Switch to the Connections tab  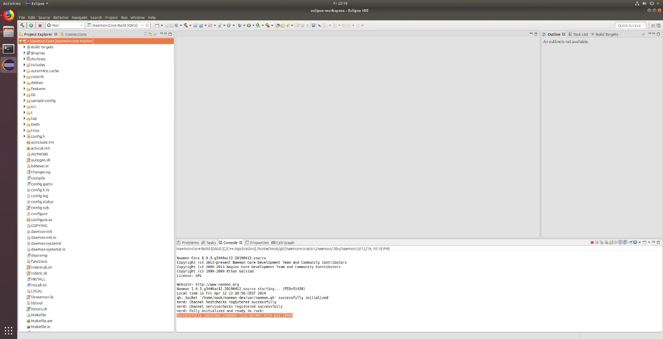[73, 34]
